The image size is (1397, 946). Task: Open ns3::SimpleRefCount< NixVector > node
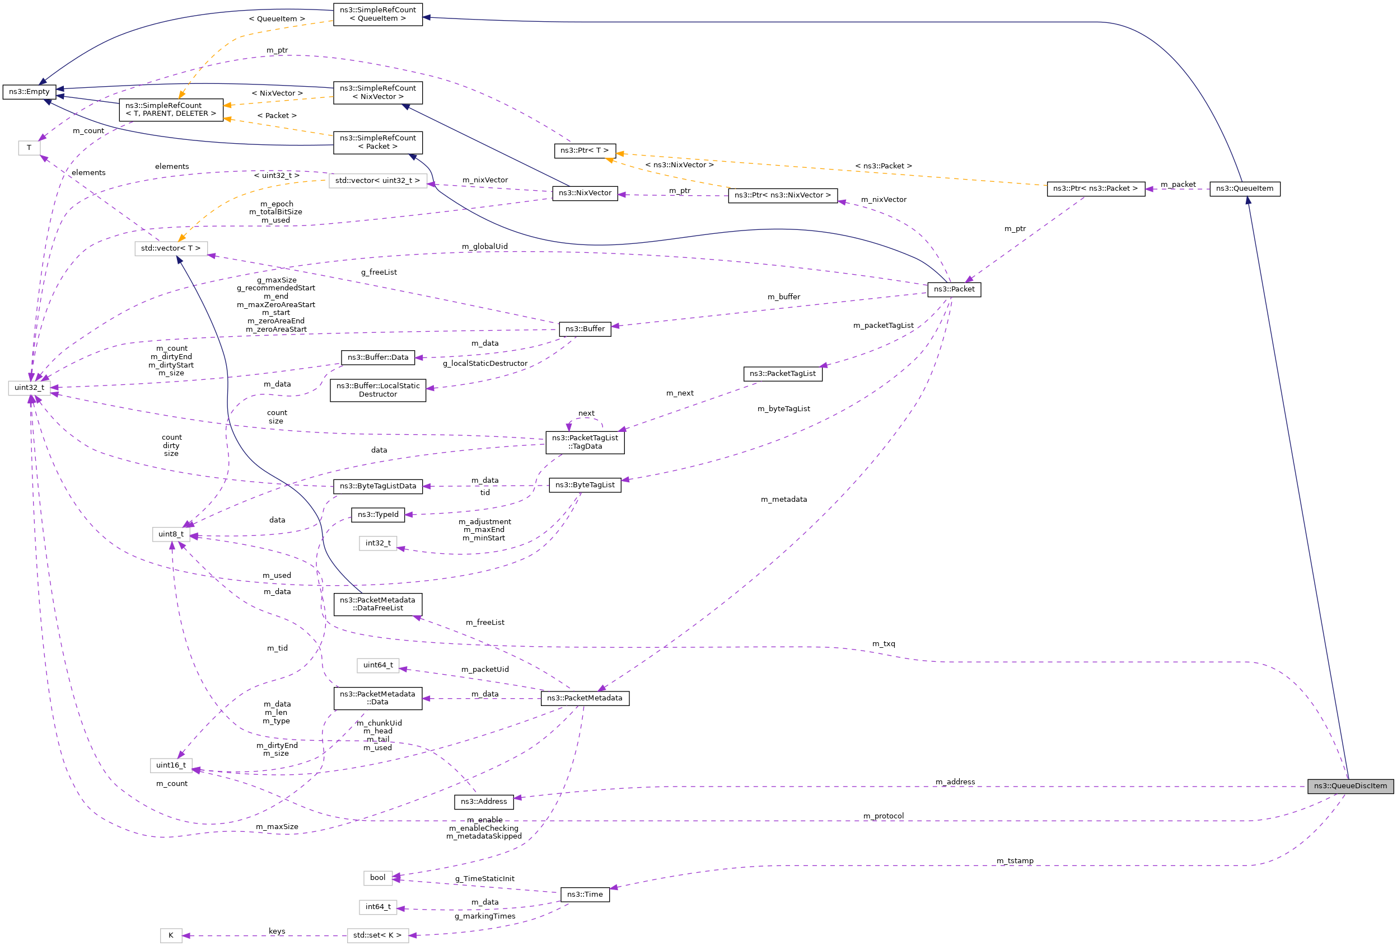click(x=378, y=92)
